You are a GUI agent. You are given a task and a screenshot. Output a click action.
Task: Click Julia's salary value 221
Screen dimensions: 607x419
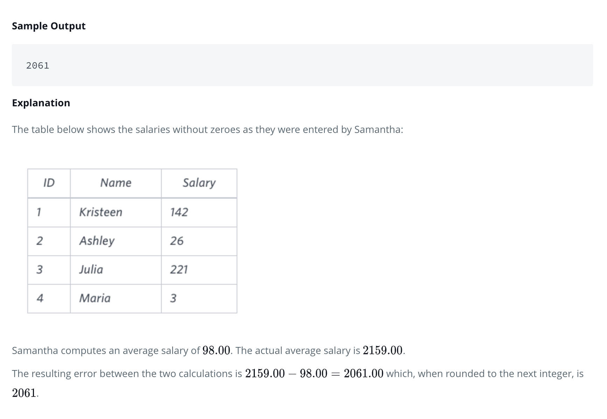point(179,270)
